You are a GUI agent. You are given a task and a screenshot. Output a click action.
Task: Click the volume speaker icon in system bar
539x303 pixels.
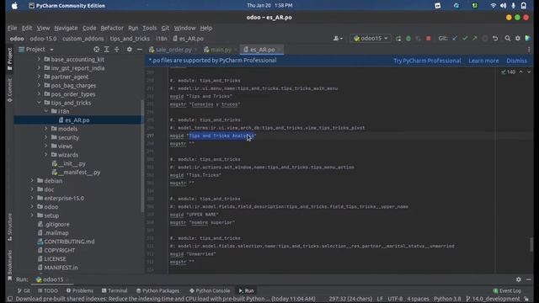point(504,6)
